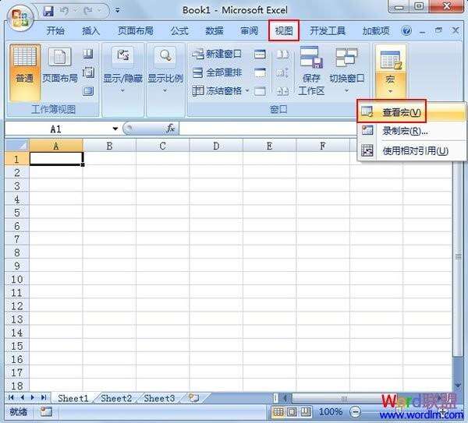
Task: Switch to the 视图 ribbon tab
Action: [x=284, y=30]
